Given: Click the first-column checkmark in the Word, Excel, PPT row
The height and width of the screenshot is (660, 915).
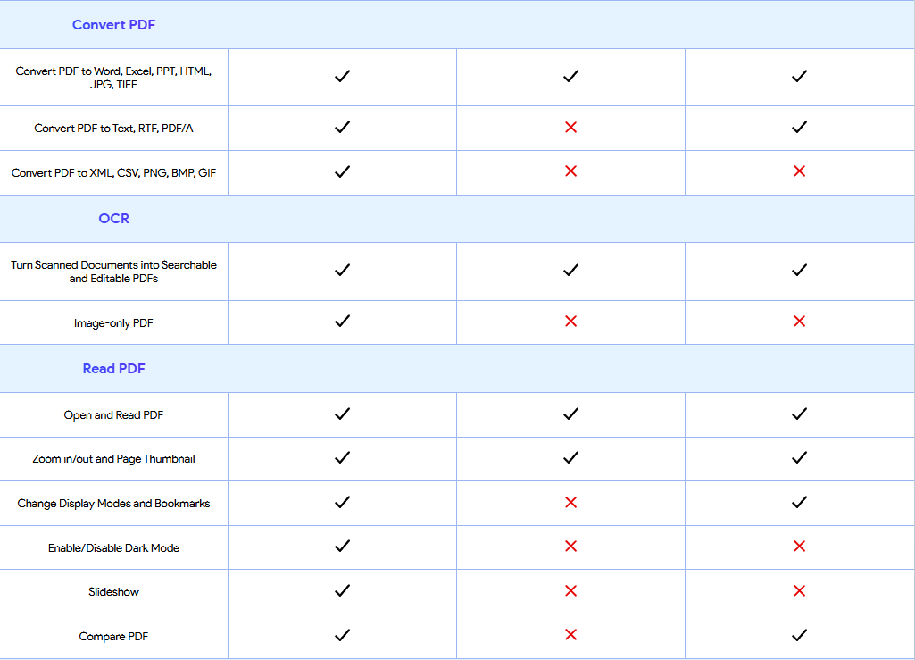Looking at the screenshot, I should point(343,76).
